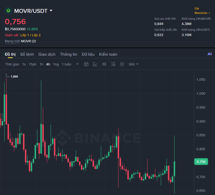The image size is (215, 195).
Task: Select the 15ph time interval
Action: click(33, 64)
